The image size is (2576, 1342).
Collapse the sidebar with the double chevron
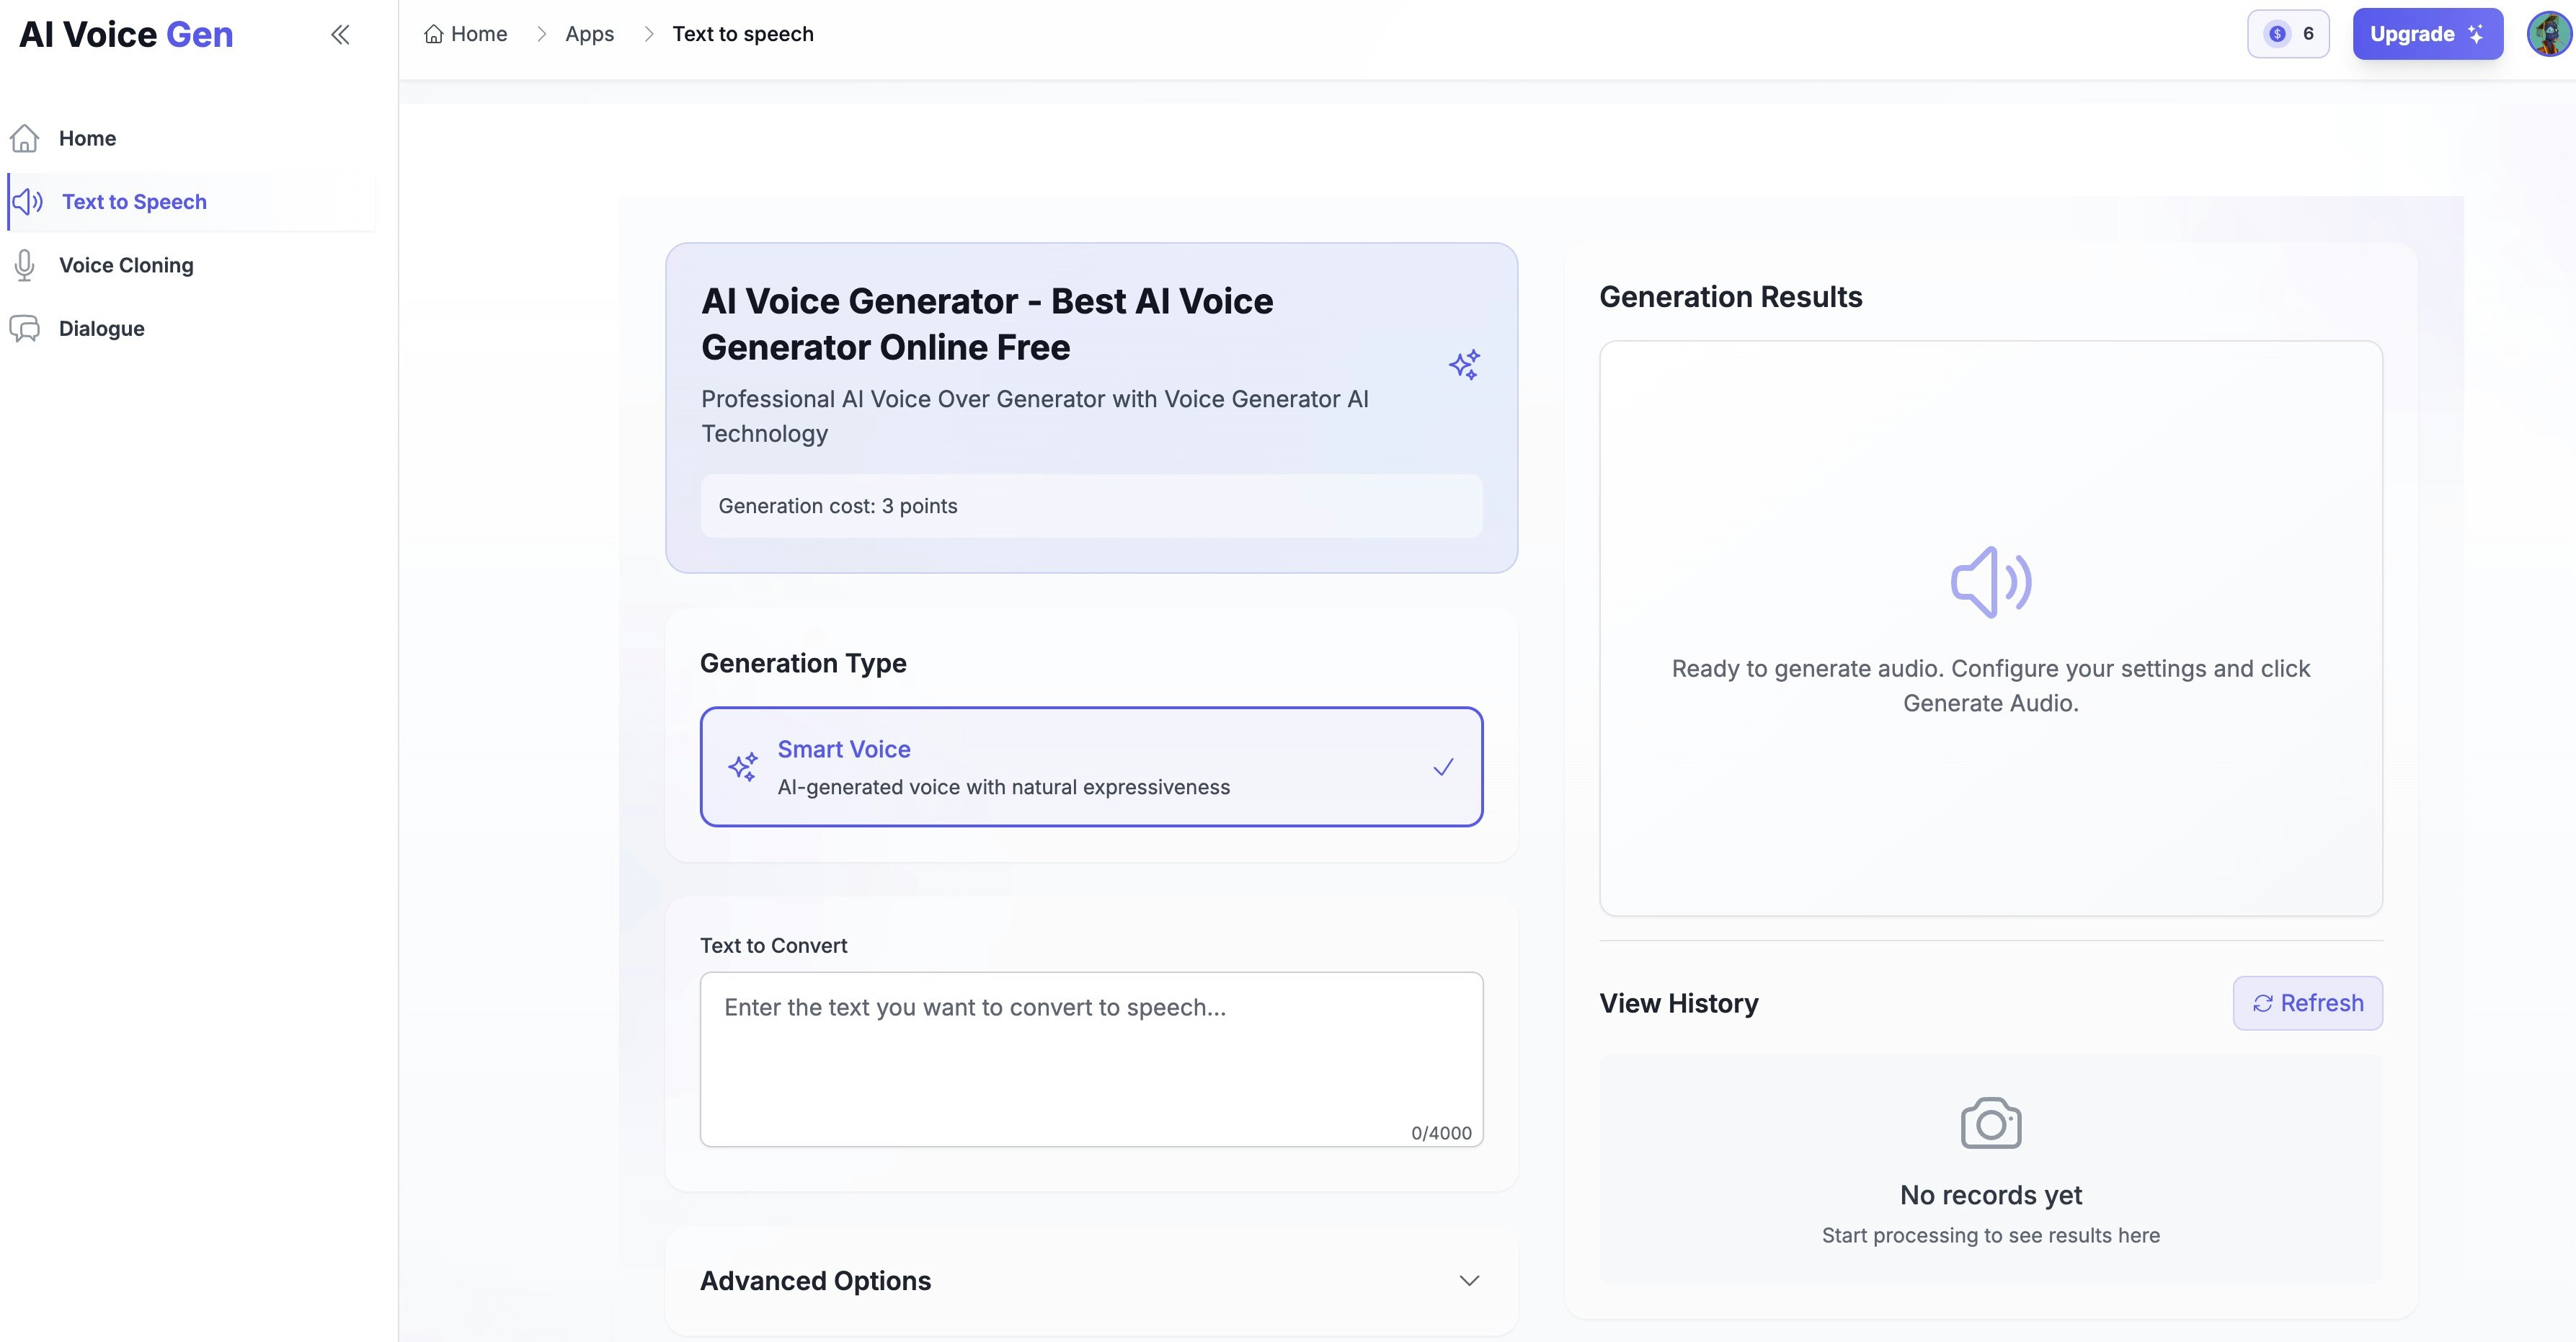point(340,34)
